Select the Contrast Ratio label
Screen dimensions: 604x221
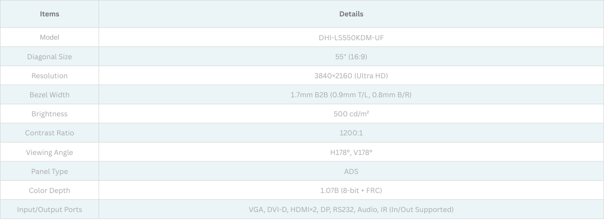click(x=49, y=133)
